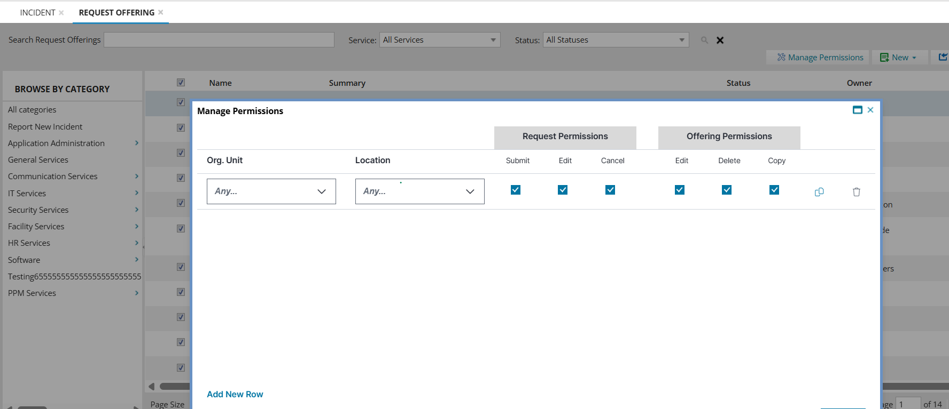Select the Request Offering tab
The image size is (949, 409).
[116, 13]
